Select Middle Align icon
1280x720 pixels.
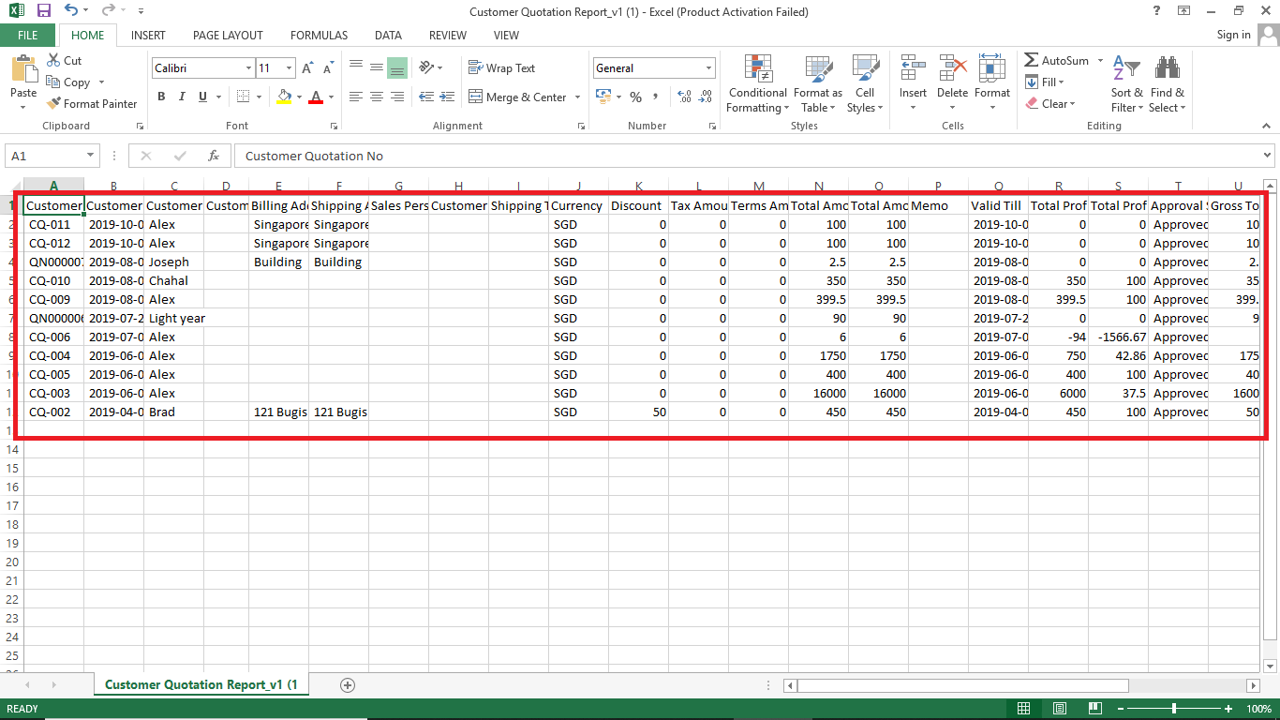point(377,67)
